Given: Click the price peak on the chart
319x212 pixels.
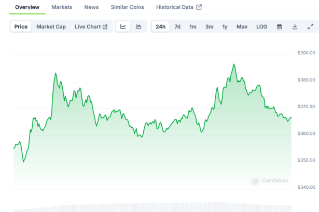Looking at the screenshot, I should tap(234, 65).
